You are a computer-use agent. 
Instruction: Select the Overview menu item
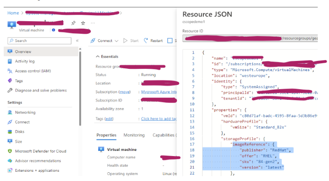click(x=41, y=52)
